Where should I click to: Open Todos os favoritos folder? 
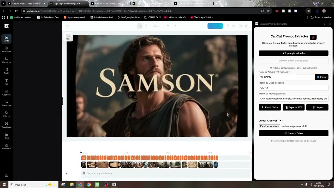[321, 17]
